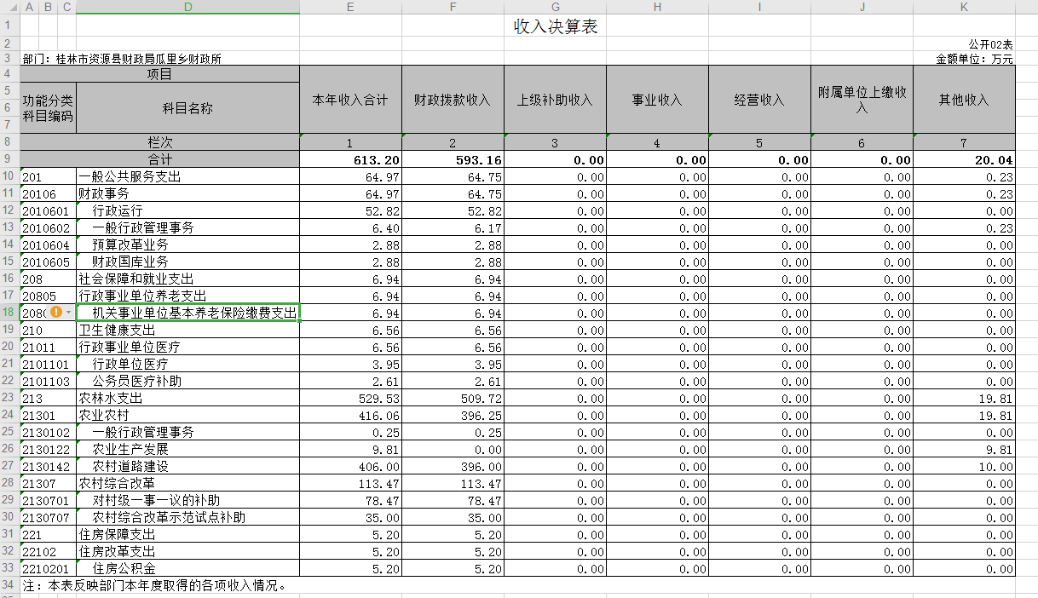Select column K header
Image resolution: width=1038 pixels, height=598 pixels.
(x=964, y=7)
